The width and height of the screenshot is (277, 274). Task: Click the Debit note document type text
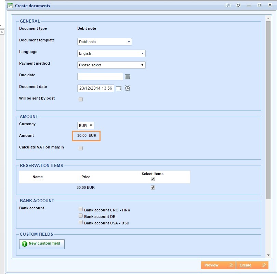click(x=87, y=28)
